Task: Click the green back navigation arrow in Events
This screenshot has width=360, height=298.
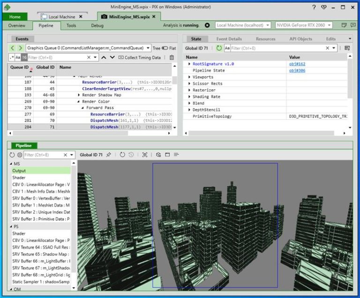Action: (x=12, y=48)
